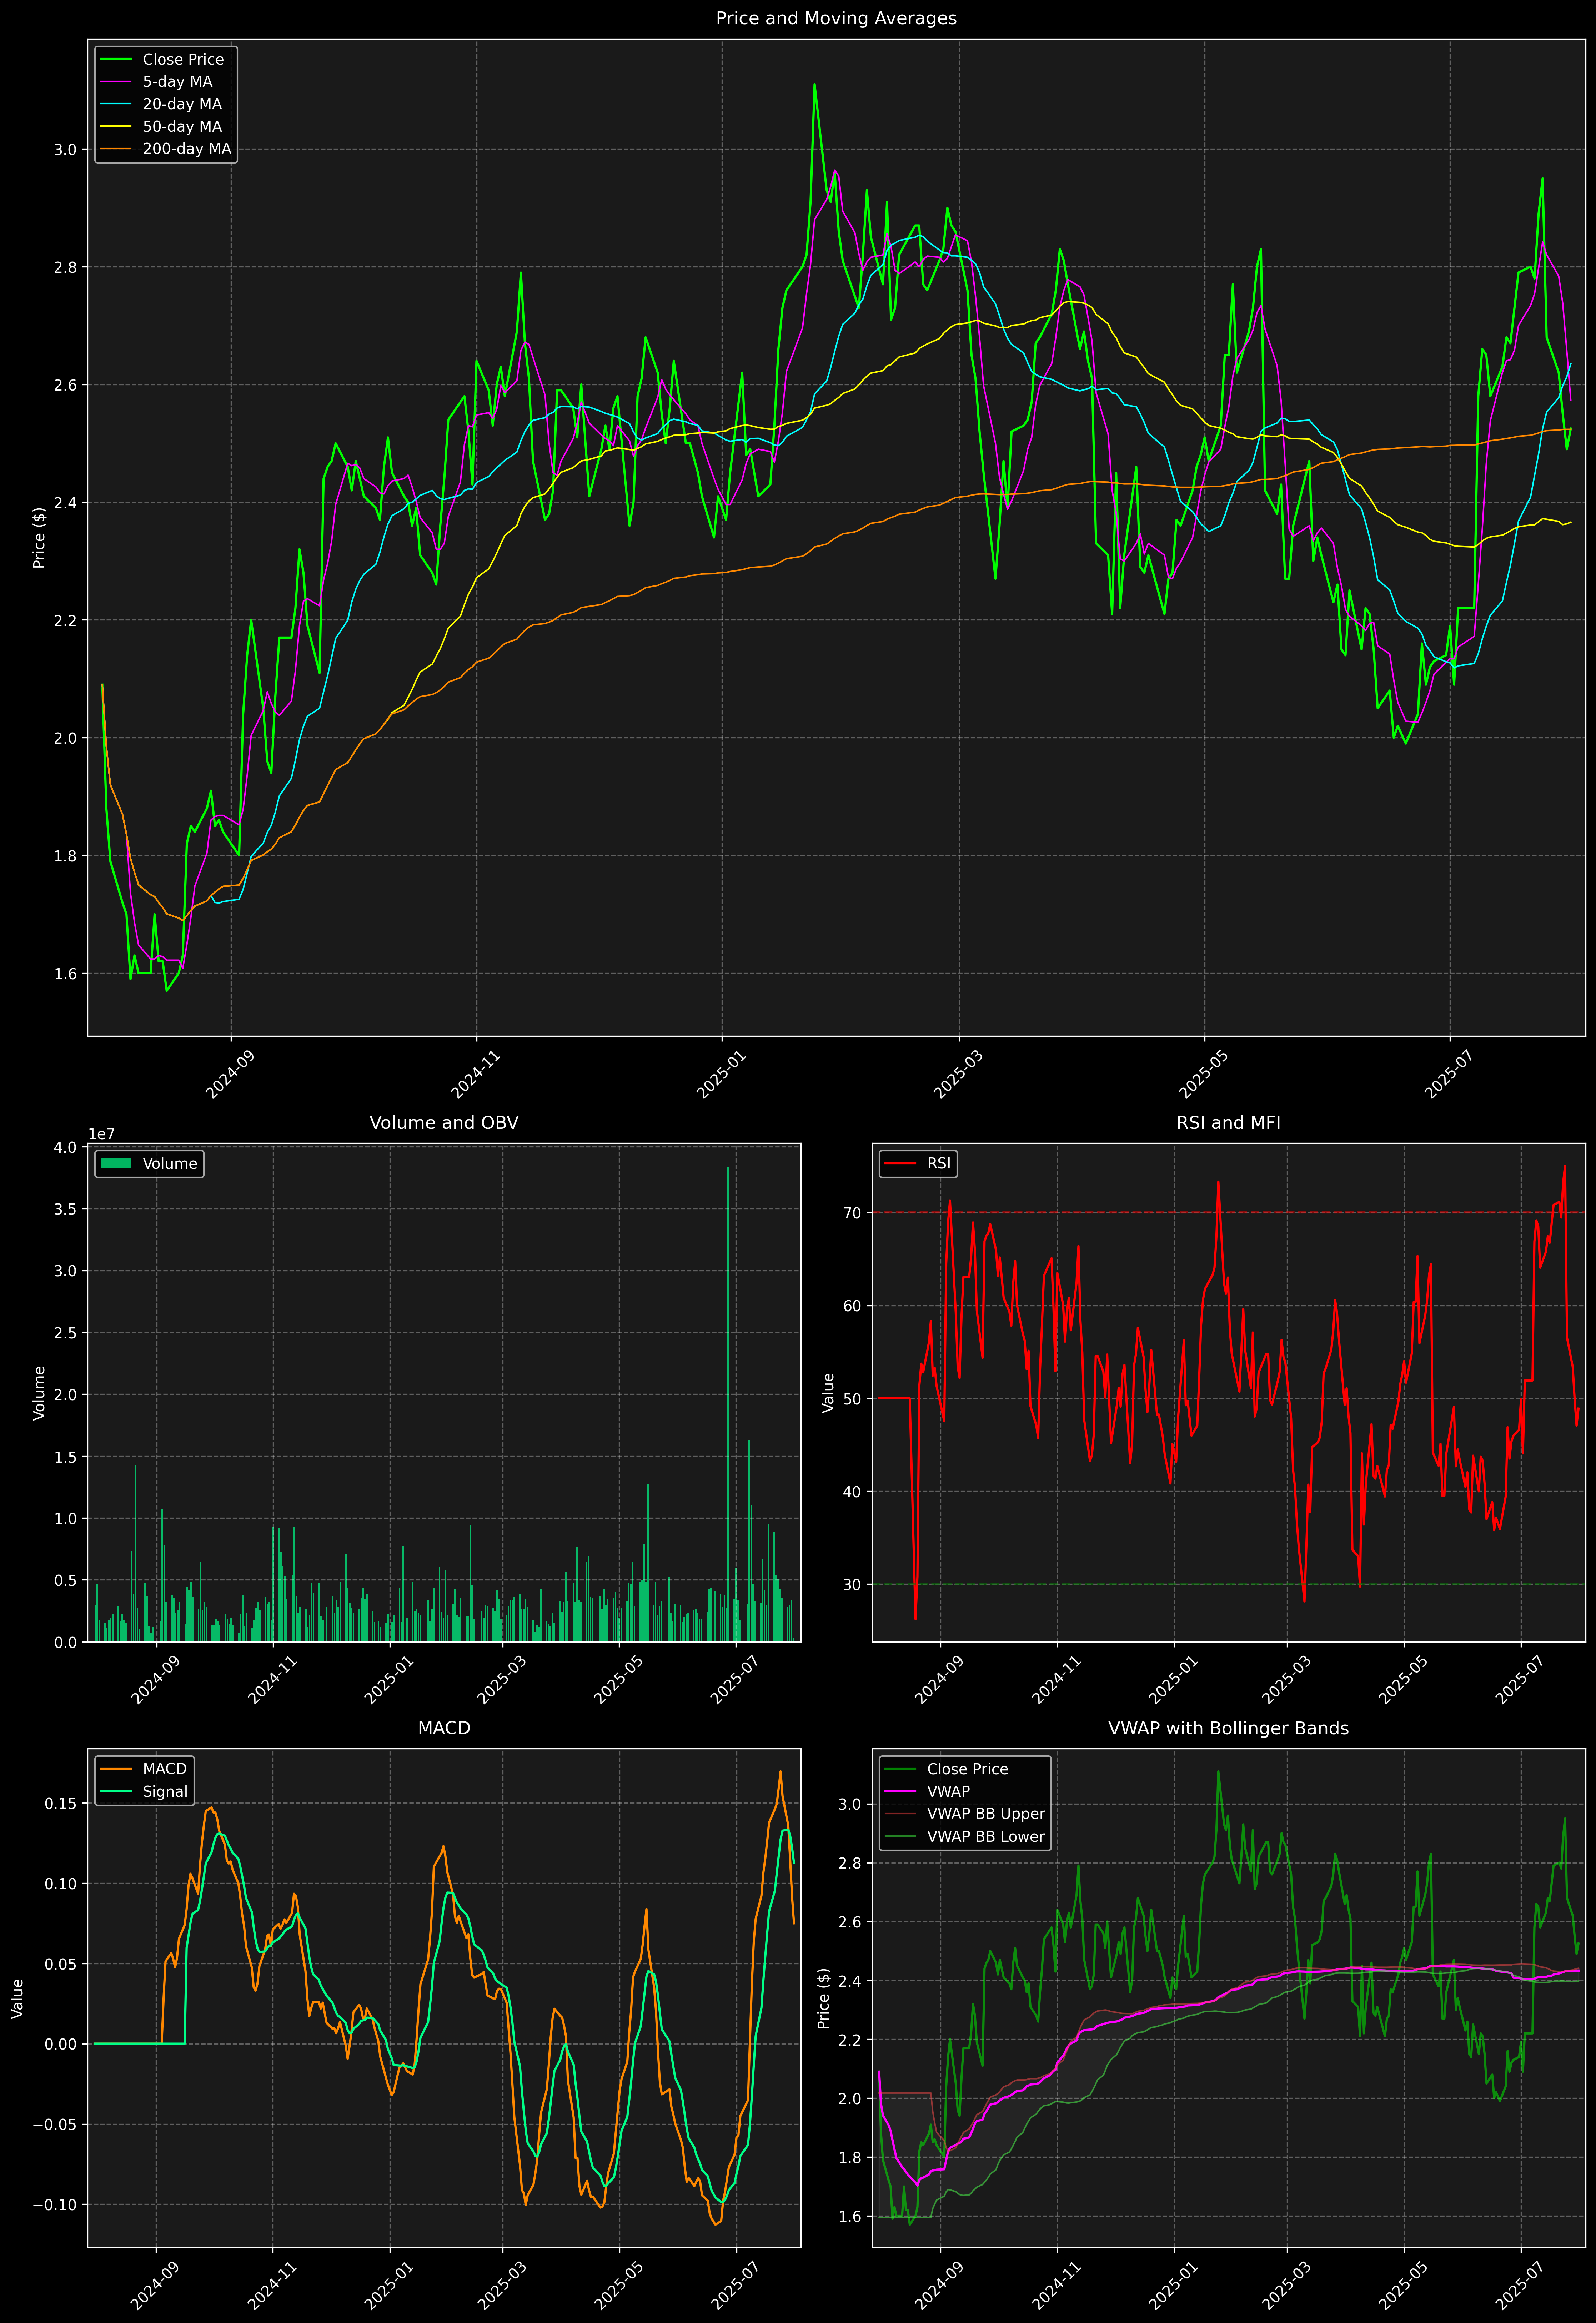Click the 'VWAP with Bollinger Bands' chart title
Screen dimensions: 1596x2323
(1228, 1728)
